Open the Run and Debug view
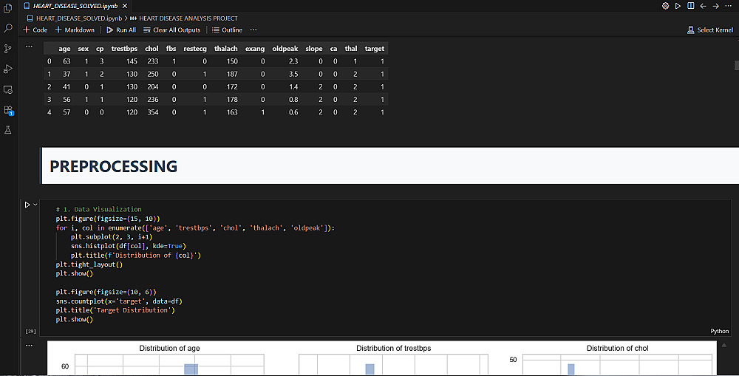This screenshot has width=739, height=376. [8, 69]
